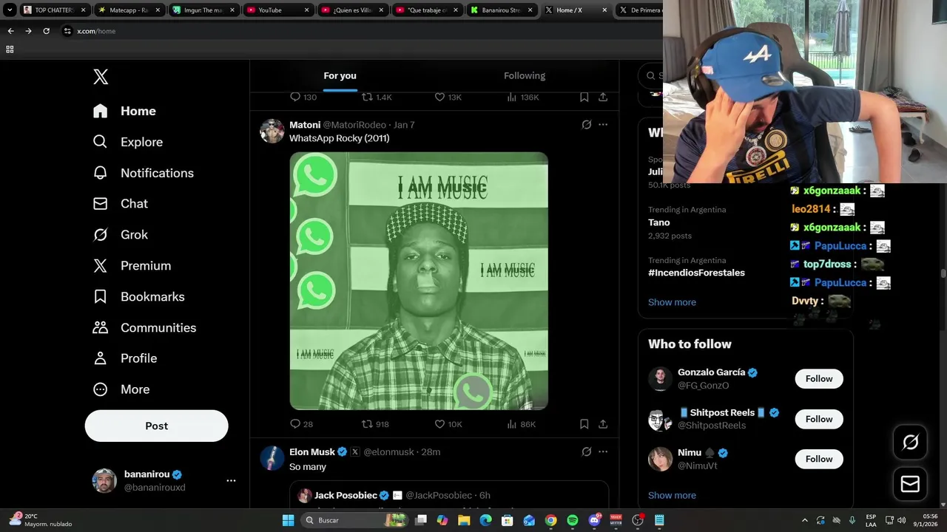Like the top post with 13K likes
Viewport: 947px width, 532px height.
439,97
